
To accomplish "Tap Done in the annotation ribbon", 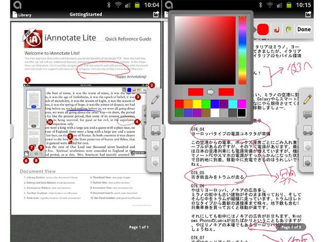I will coord(304,30).
